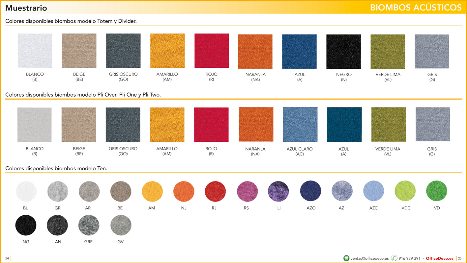Pick GRIS OSCURO swatch in the Pli models row

(x=123, y=125)
